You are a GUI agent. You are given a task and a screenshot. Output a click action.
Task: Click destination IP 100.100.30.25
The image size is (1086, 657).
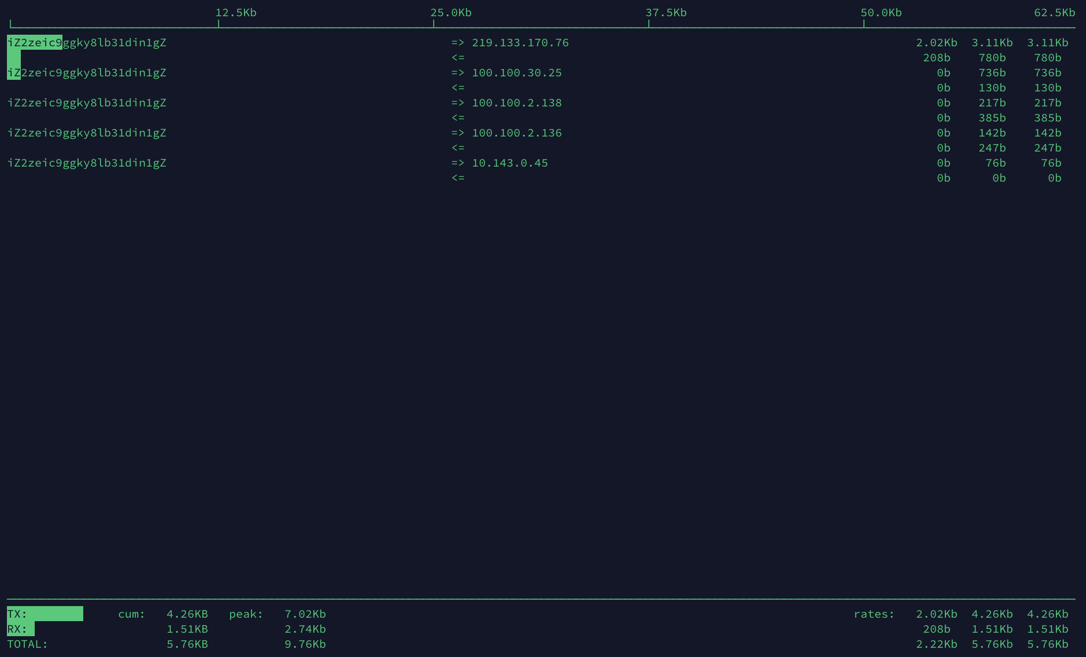pos(517,73)
